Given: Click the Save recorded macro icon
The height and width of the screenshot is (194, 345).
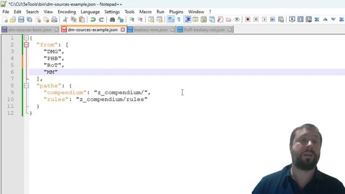Looking at the screenshot, I should 281,19.
